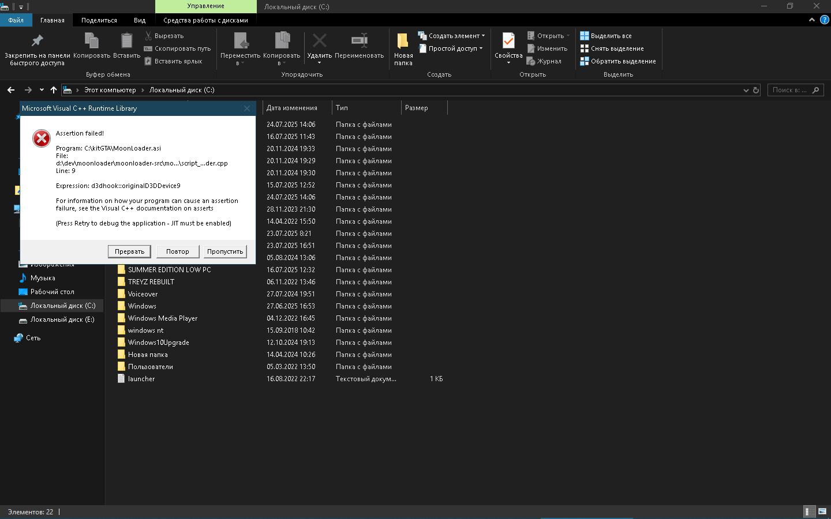Sort by Дата изменения column header
Viewport: 831px width, 519px height.
[x=297, y=108]
